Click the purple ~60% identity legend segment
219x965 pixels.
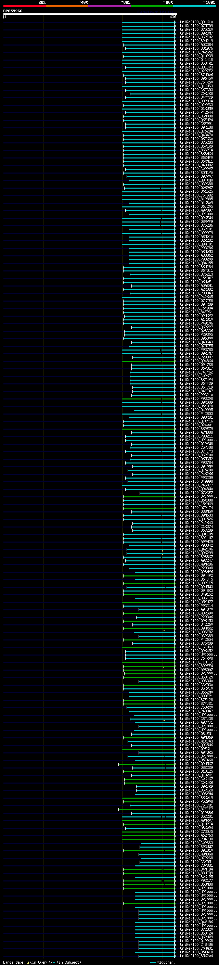point(110,6)
